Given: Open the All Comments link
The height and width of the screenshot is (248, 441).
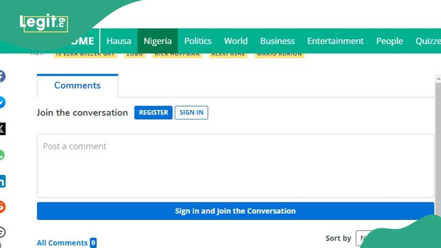Looking at the screenshot, I should [61, 242].
